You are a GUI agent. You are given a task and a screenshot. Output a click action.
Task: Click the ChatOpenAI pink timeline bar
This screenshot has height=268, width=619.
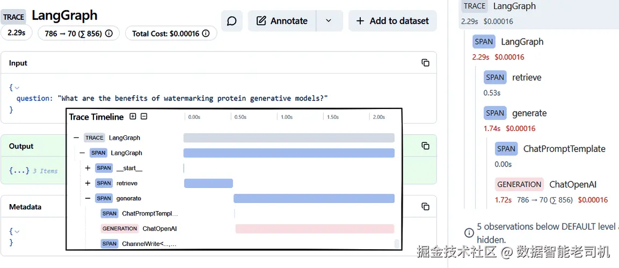[x=315, y=229]
